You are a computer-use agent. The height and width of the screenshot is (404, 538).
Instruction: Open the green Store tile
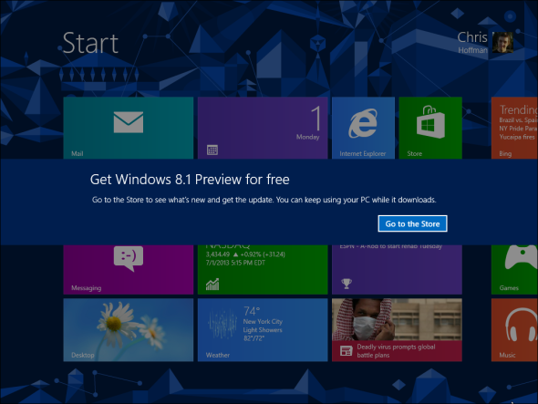point(430,128)
